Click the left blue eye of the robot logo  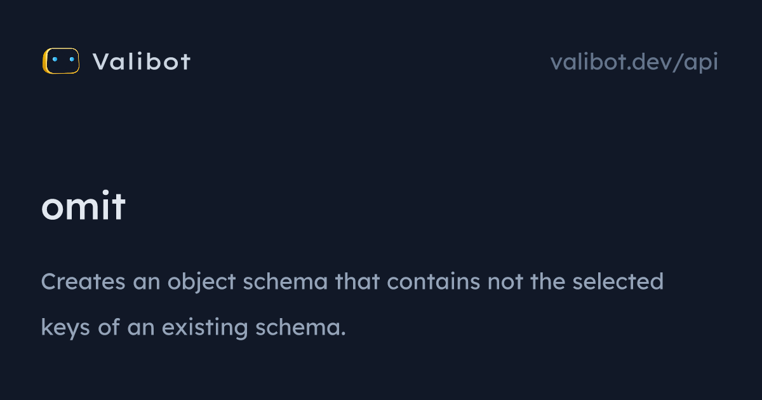point(55,60)
